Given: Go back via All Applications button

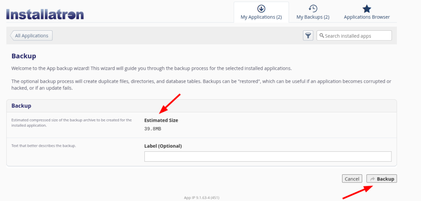Looking at the screenshot, I should point(31,36).
